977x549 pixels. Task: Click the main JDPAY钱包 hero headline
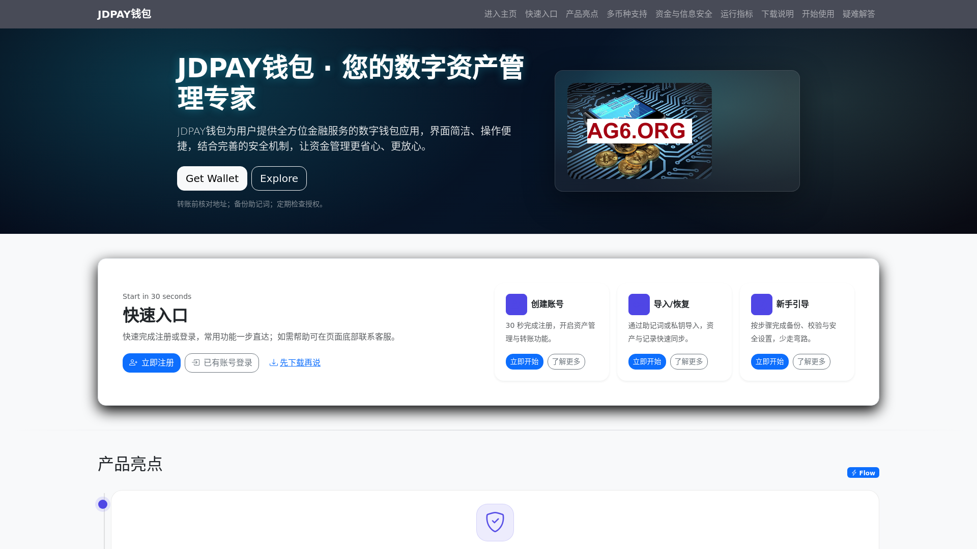[351, 82]
